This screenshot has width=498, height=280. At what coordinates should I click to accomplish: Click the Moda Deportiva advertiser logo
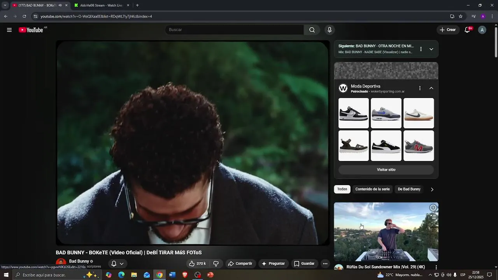pyautogui.click(x=343, y=88)
